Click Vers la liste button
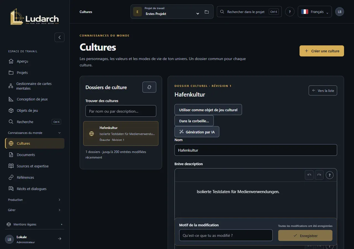 pos(323,90)
